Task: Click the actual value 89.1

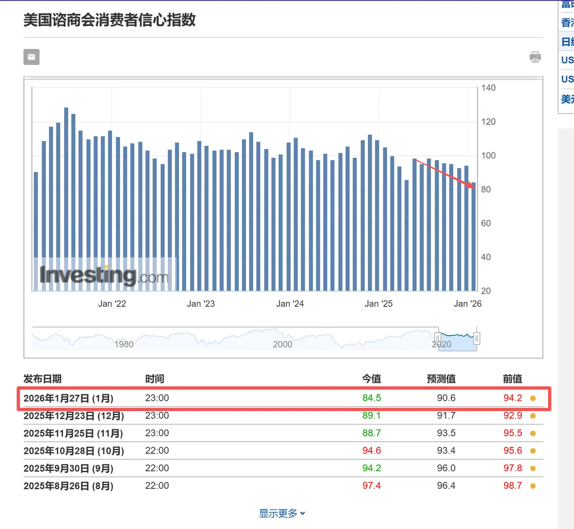Action: [x=372, y=416]
